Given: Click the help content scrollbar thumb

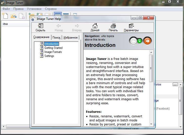Looking at the screenshot, I should [x=151, y=68].
